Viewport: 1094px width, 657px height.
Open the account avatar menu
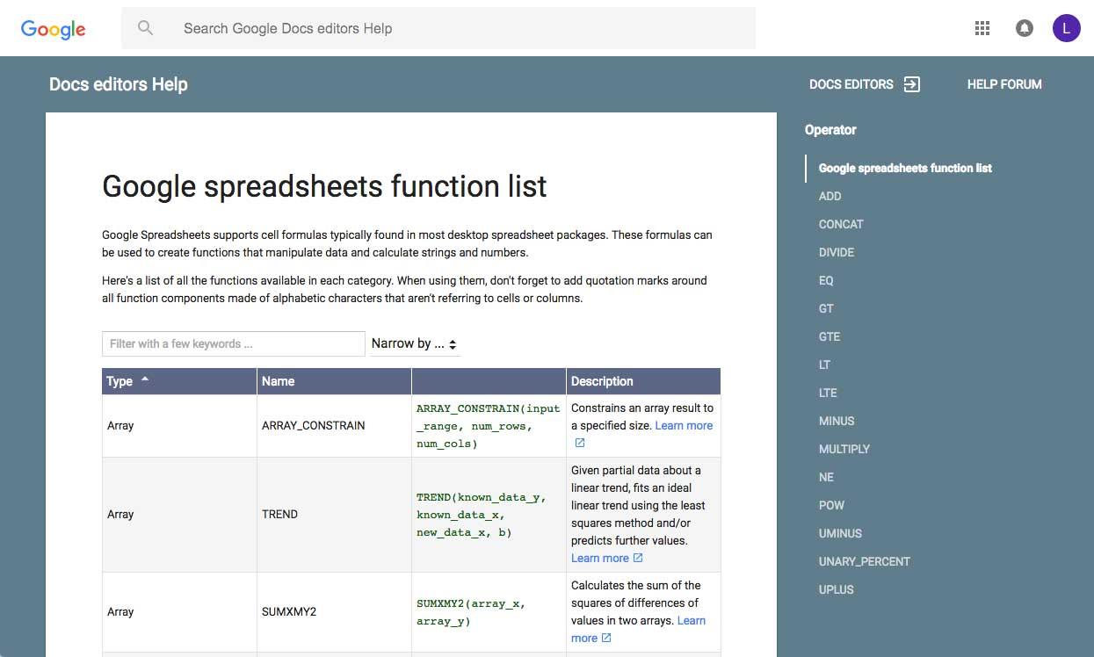point(1066,28)
